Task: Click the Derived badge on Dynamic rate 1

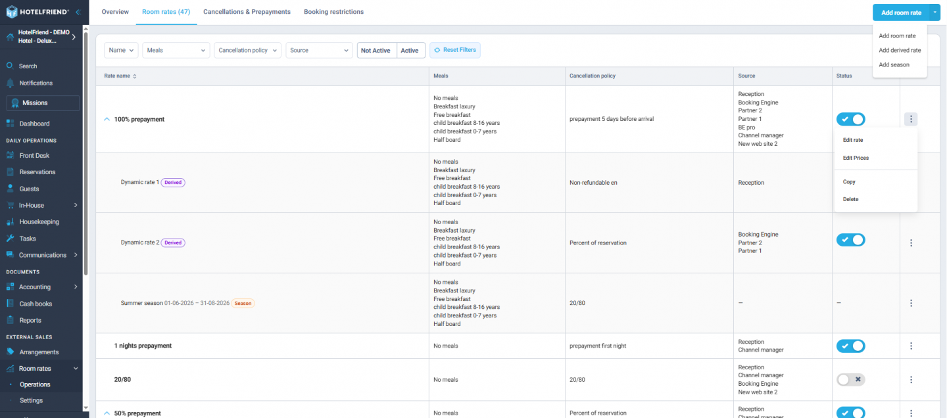Action: [x=173, y=183]
